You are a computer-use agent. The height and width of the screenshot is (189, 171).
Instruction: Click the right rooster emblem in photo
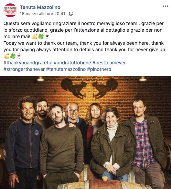(x=105, y=88)
